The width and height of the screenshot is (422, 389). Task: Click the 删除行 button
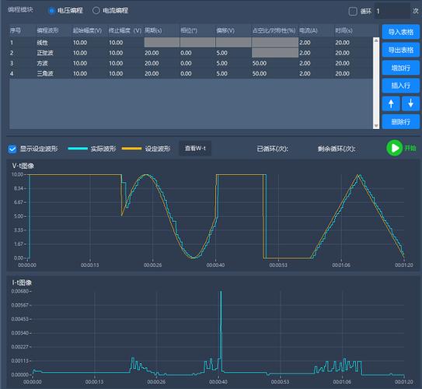[x=401, y=122]
